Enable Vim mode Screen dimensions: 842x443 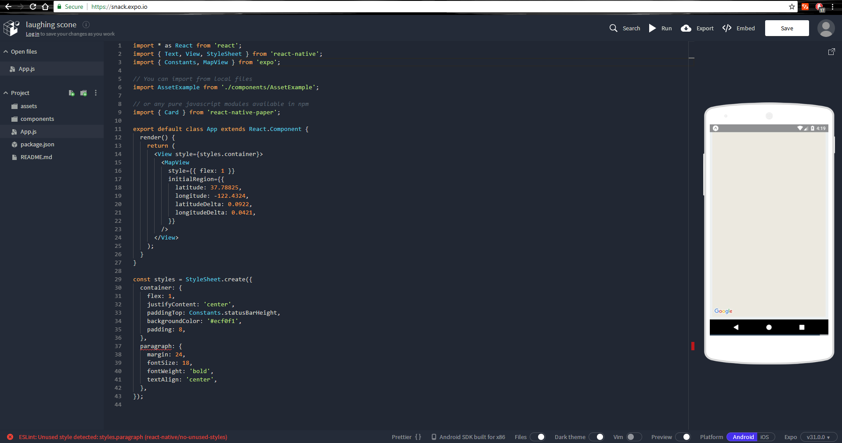click(633, 436)
